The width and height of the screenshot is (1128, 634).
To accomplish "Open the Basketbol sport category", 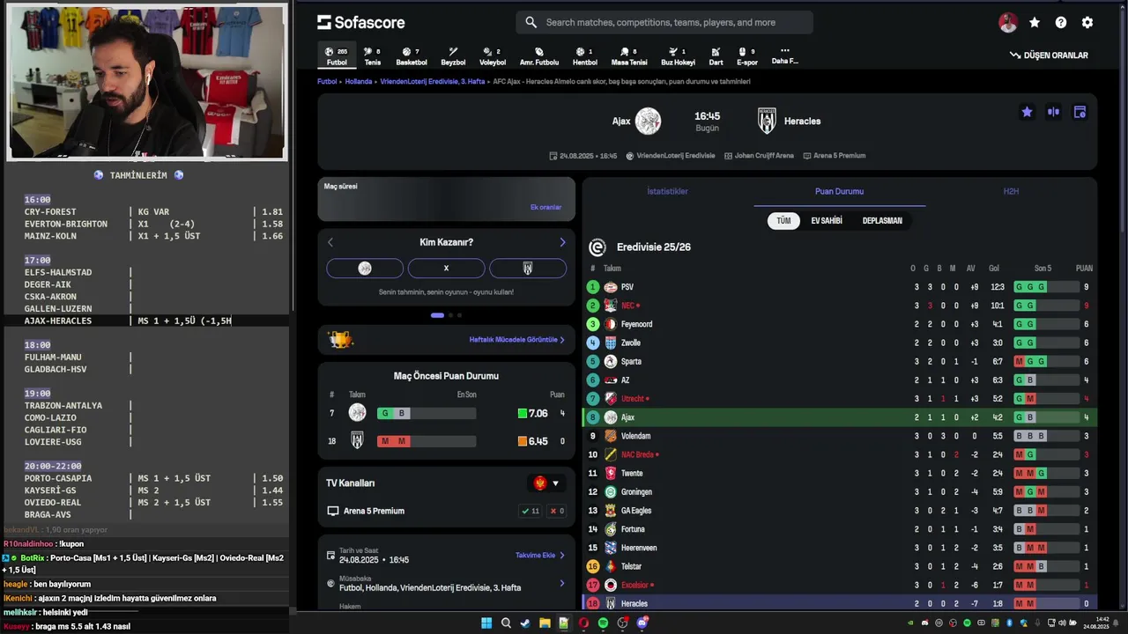I will click(x=412, y=56).
